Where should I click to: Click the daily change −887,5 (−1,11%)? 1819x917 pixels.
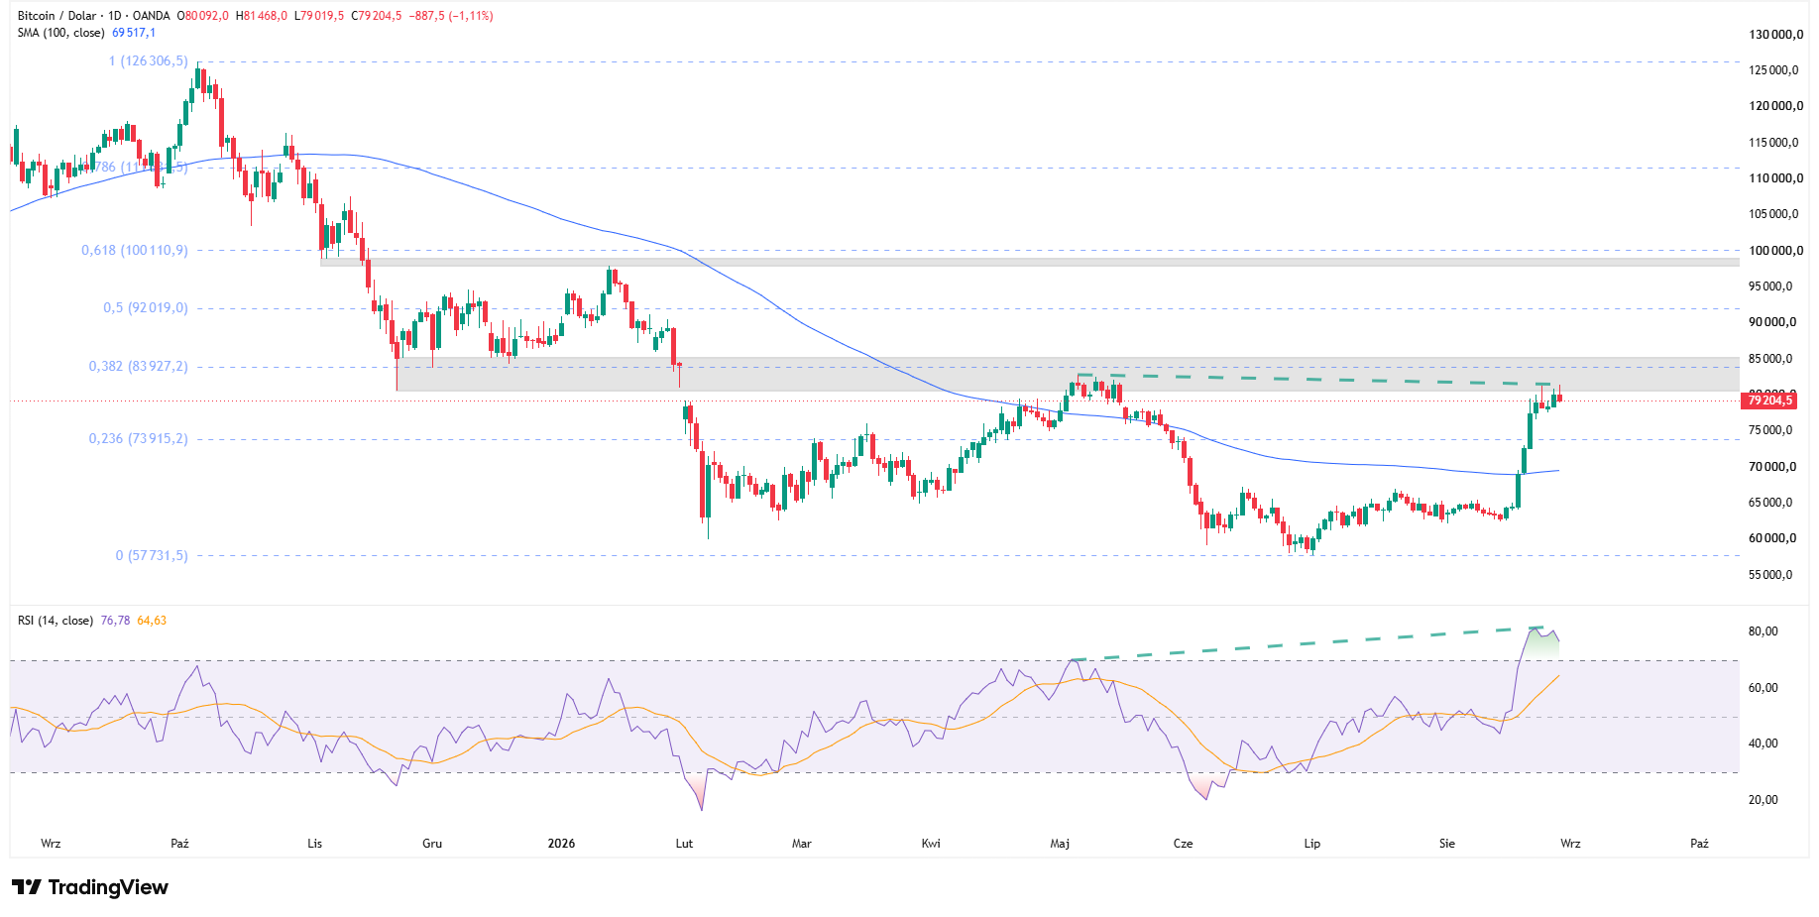click(x=452, y=16)
